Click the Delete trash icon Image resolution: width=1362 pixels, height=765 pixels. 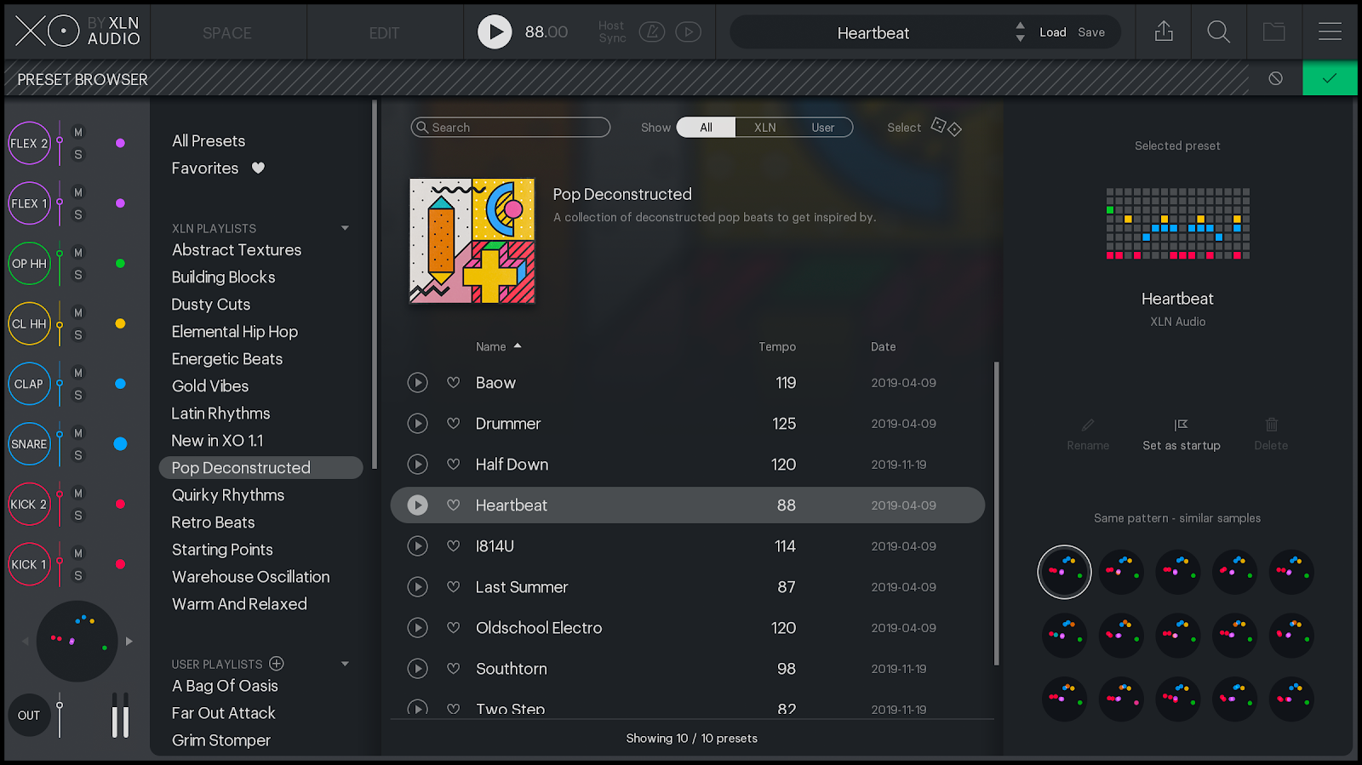point(1271,425)
